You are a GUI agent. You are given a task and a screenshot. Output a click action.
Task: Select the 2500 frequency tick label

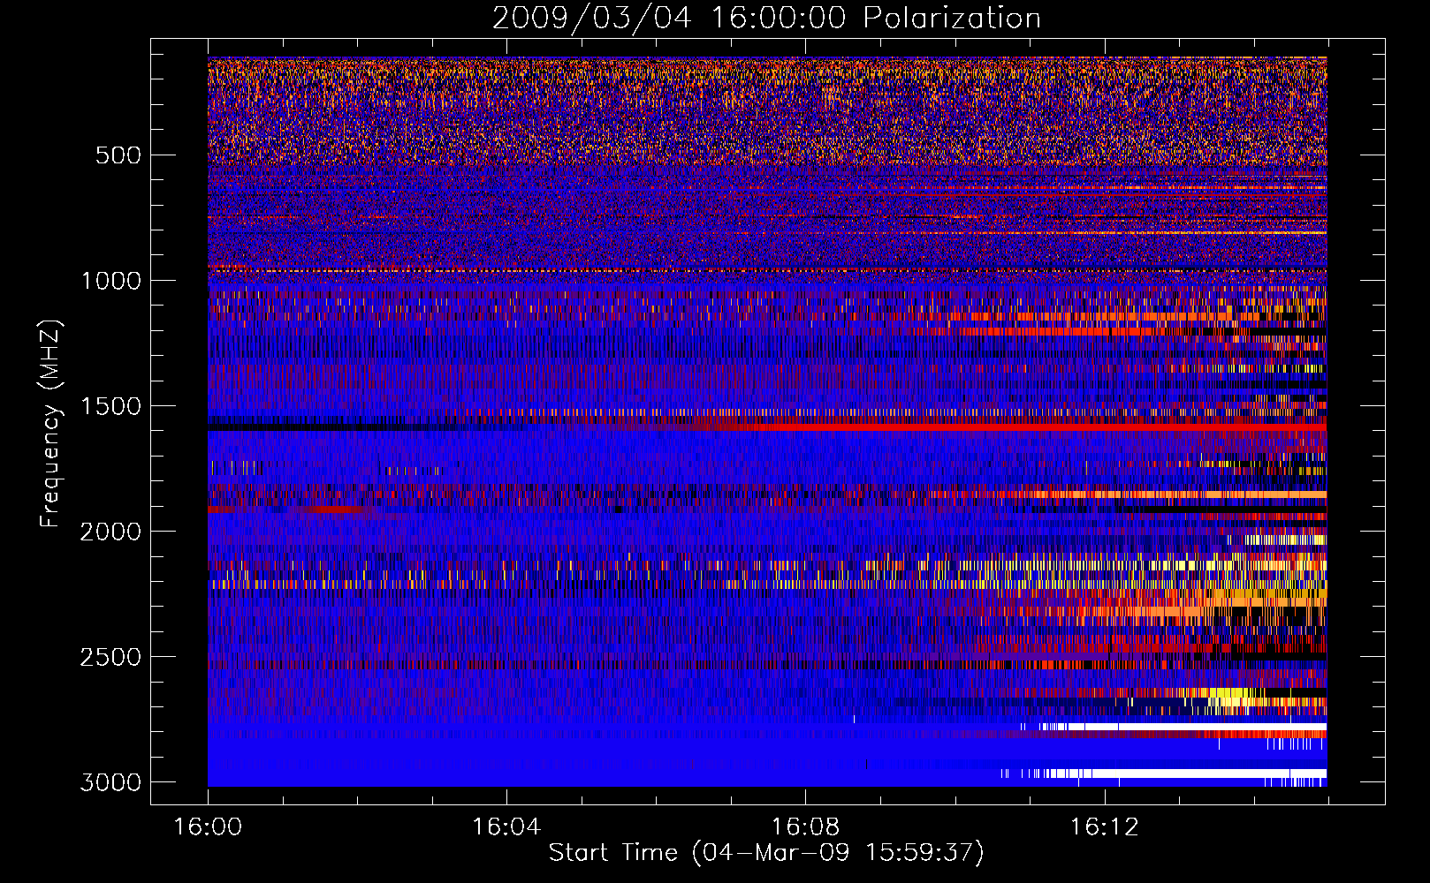pyautogui.click(x=110, y=657)
